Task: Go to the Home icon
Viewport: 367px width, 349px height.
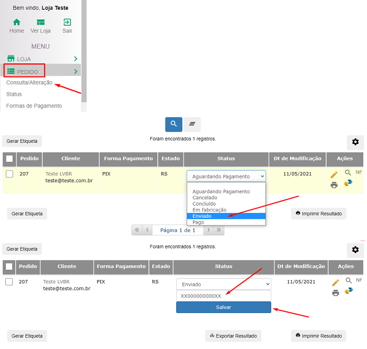Action: click(17, 23)
